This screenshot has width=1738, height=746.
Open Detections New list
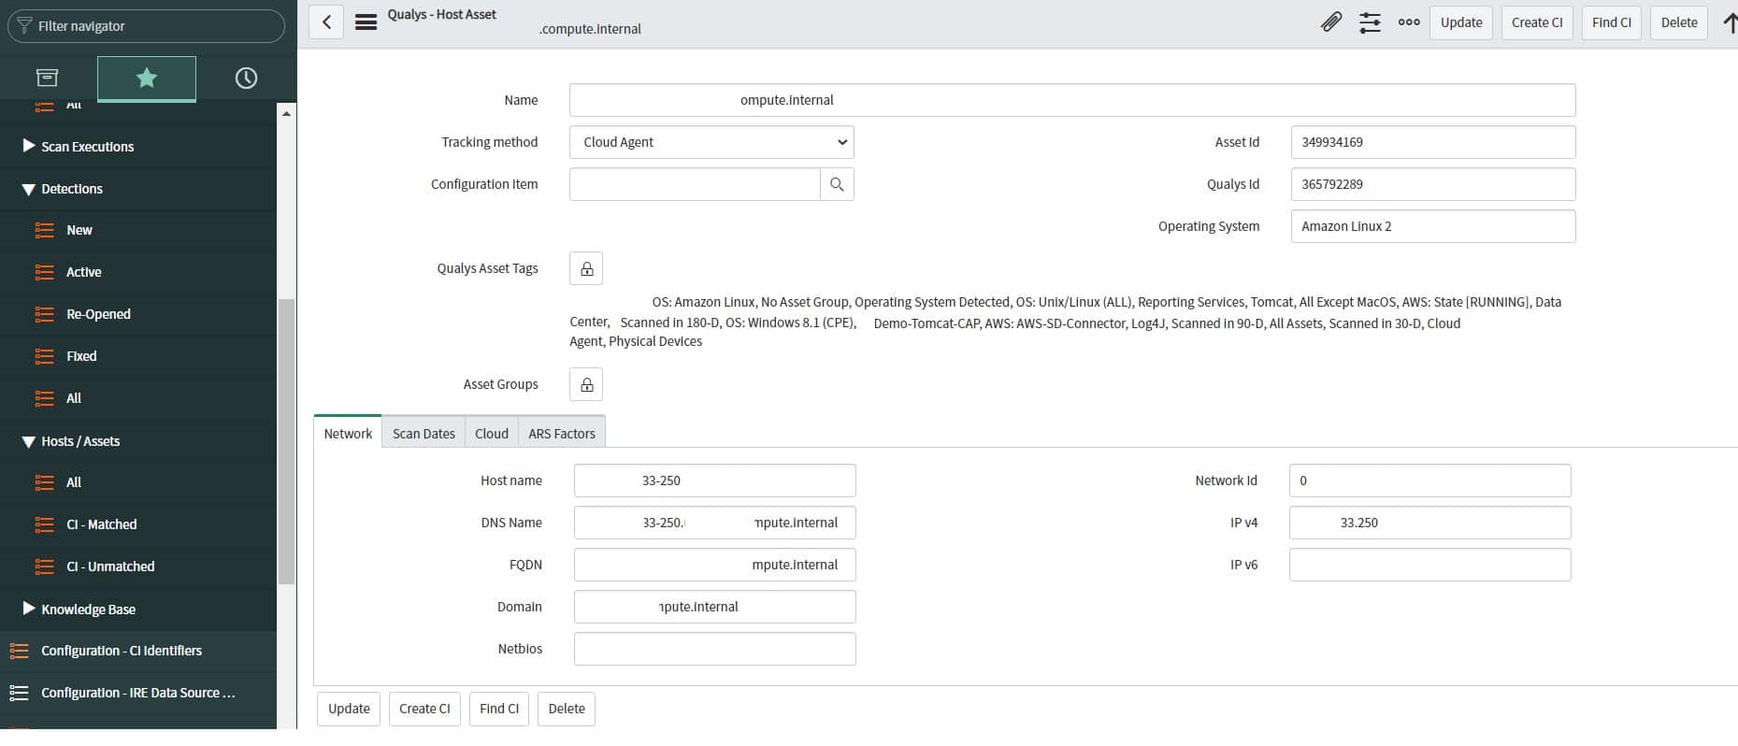point(79,230)
